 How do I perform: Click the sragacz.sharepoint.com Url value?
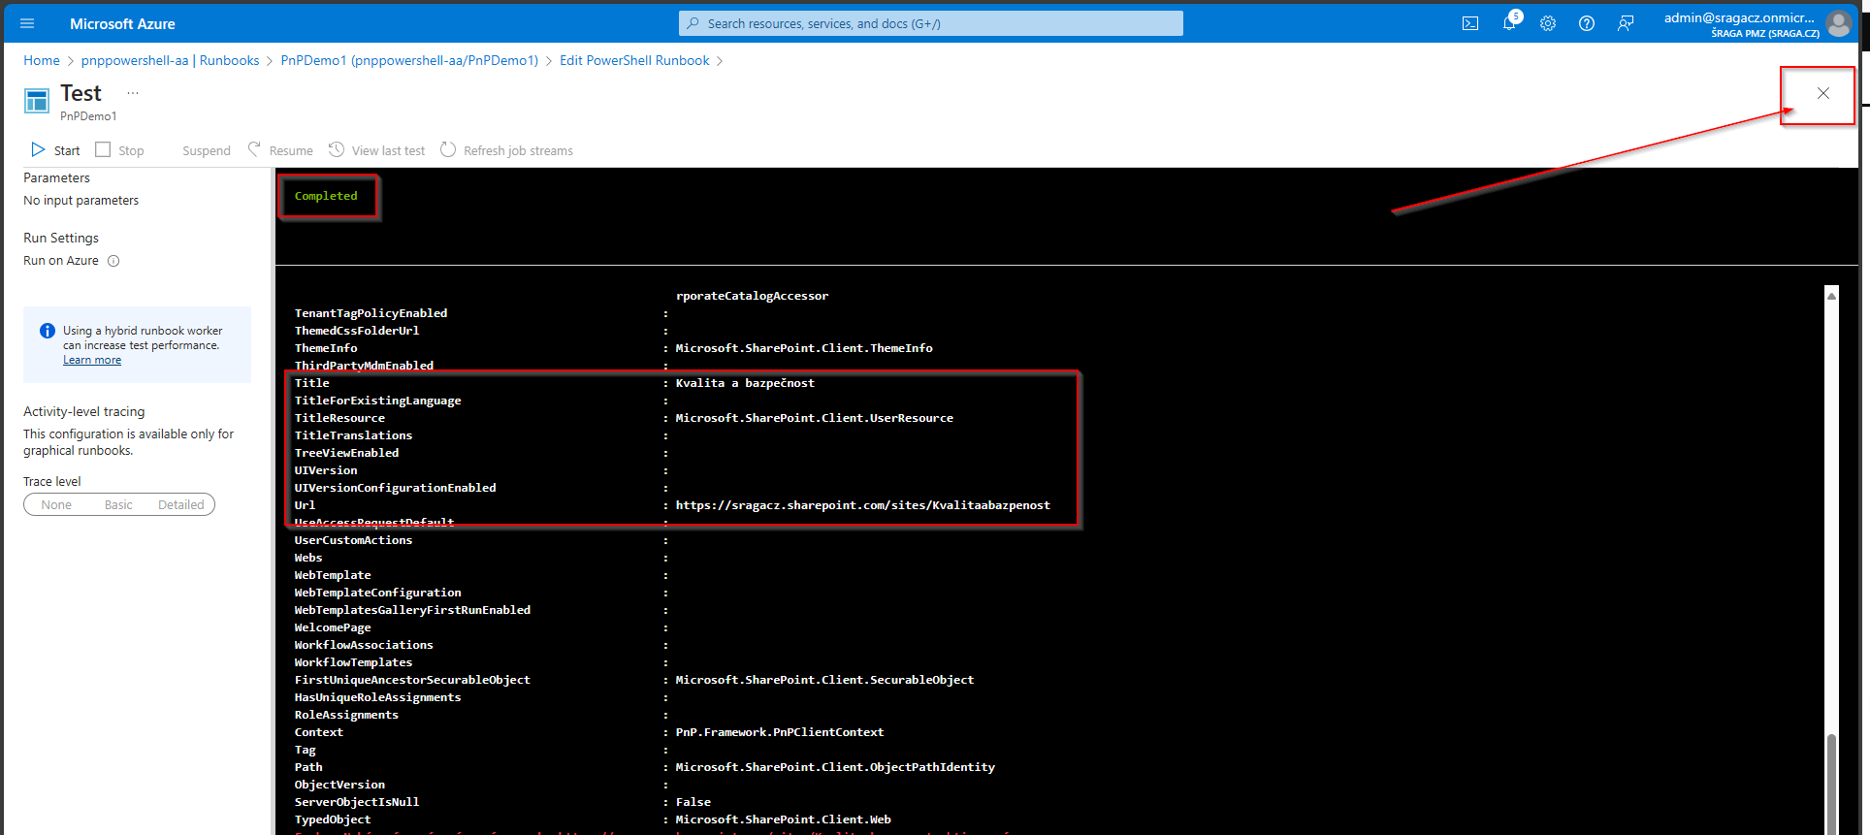(x=863, y=505)
